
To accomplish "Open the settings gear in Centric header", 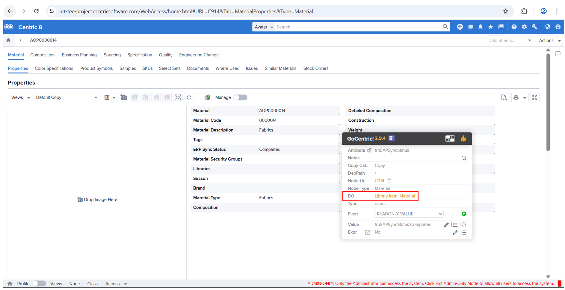I will point(524,27).
